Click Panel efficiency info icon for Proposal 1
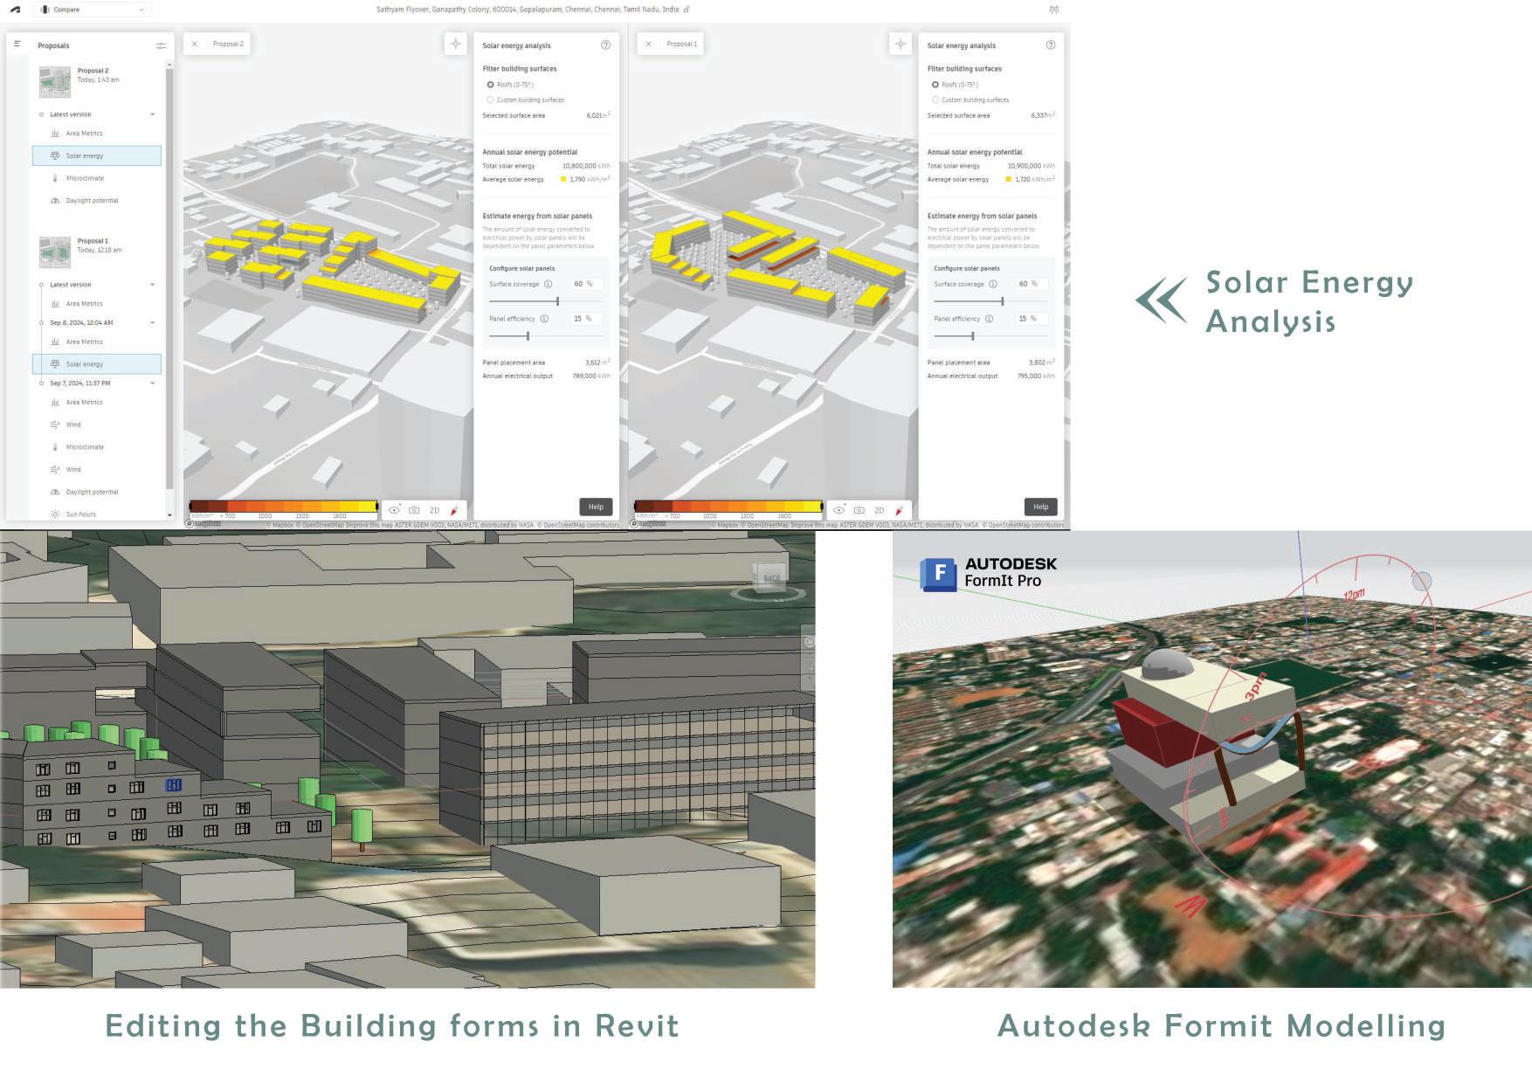The image size is (1532, 1083). 989,319
